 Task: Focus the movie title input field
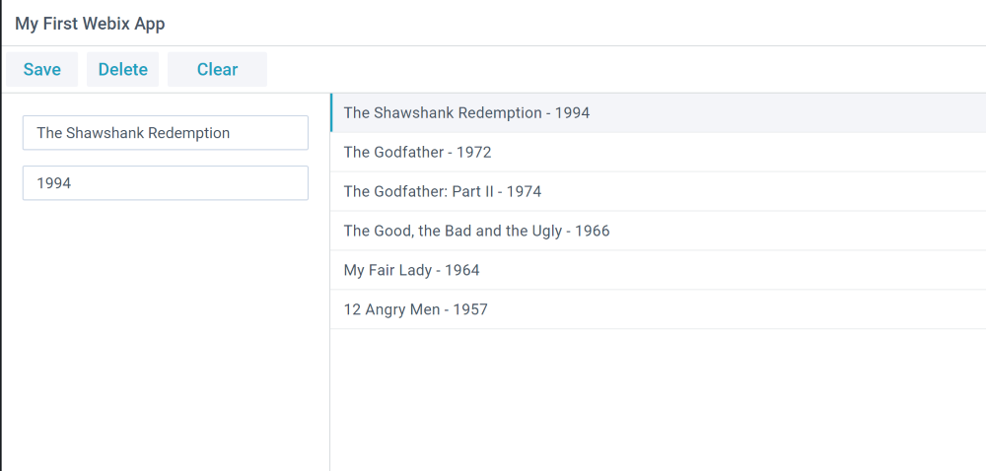click(x=165, y=133)
